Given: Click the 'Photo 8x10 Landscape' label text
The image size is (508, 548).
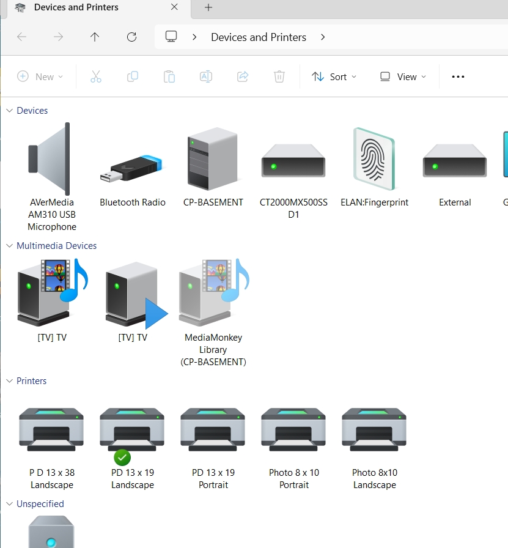Looking at the screenshot, I should 375,478.
